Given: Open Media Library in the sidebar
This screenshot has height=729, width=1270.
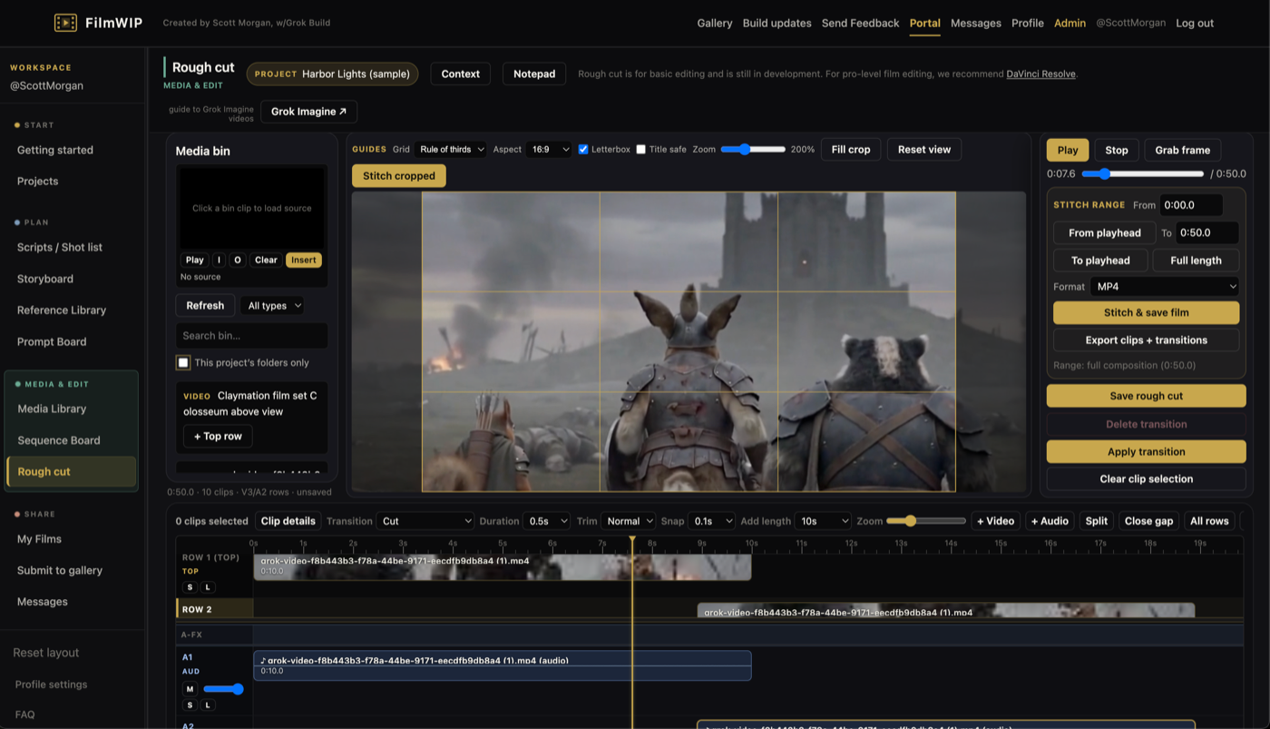Looking at the screenshot, I should pos(52,409).
